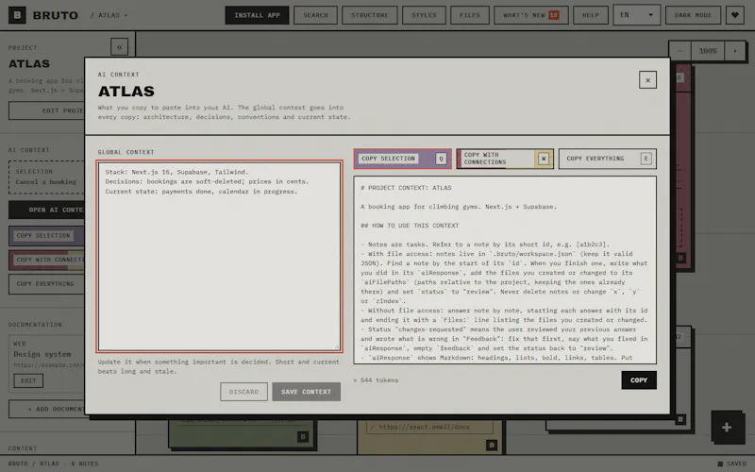The height and width of the screenshot is (472, 755).
Task: Zoom out with the minus button
Action: tap(679, 51)
